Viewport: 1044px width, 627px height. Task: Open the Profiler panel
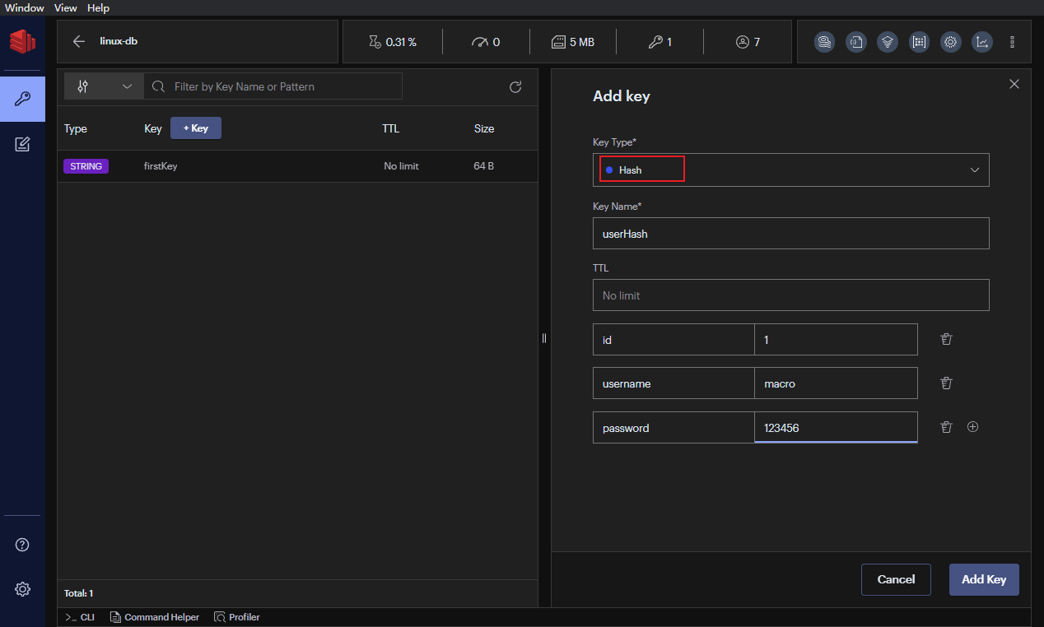pyautogui.click(x=237, y=617)
